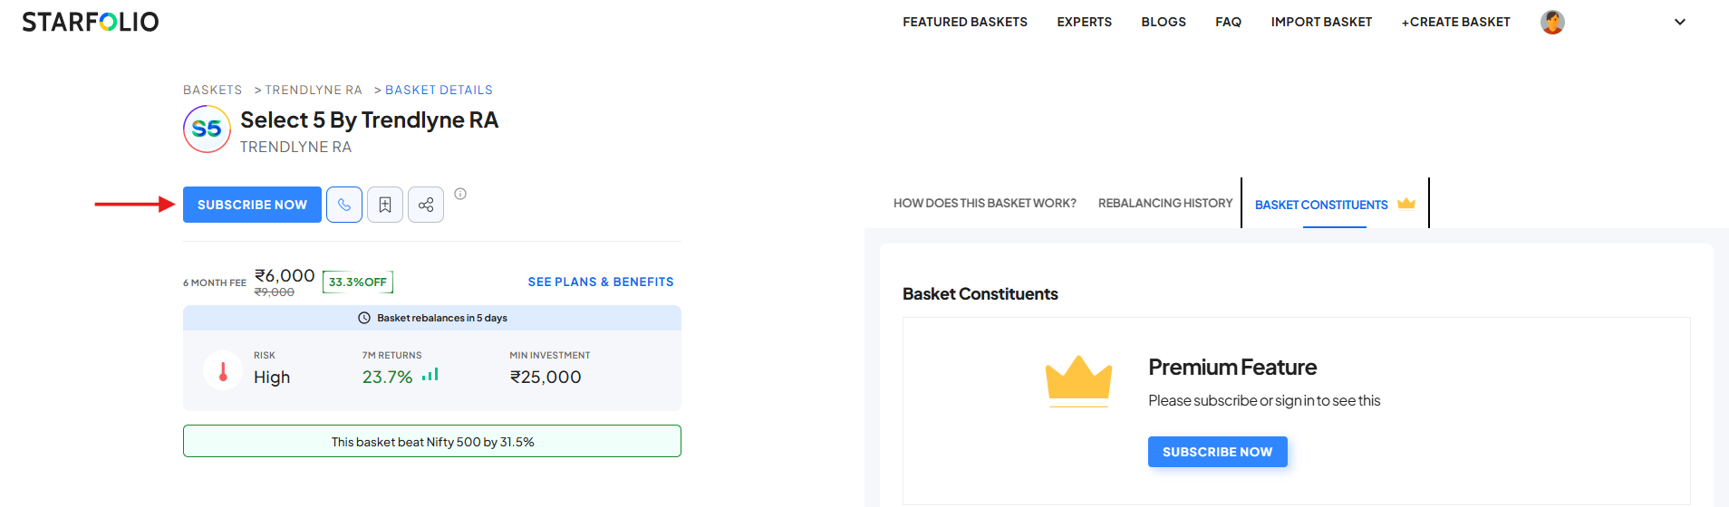Go to the Experts page

coord(1084,22)
